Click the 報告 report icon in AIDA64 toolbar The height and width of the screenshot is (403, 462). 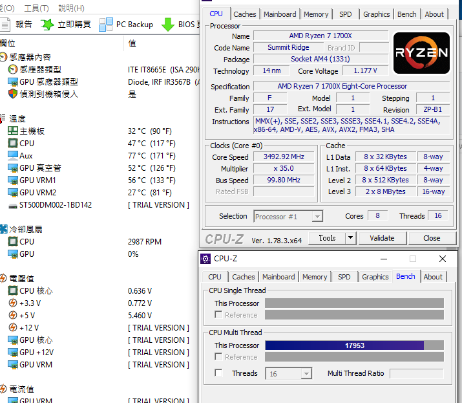[x=5, y=24]
